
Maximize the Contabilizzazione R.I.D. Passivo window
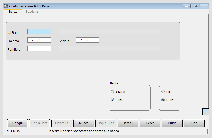tap(195, 6)
